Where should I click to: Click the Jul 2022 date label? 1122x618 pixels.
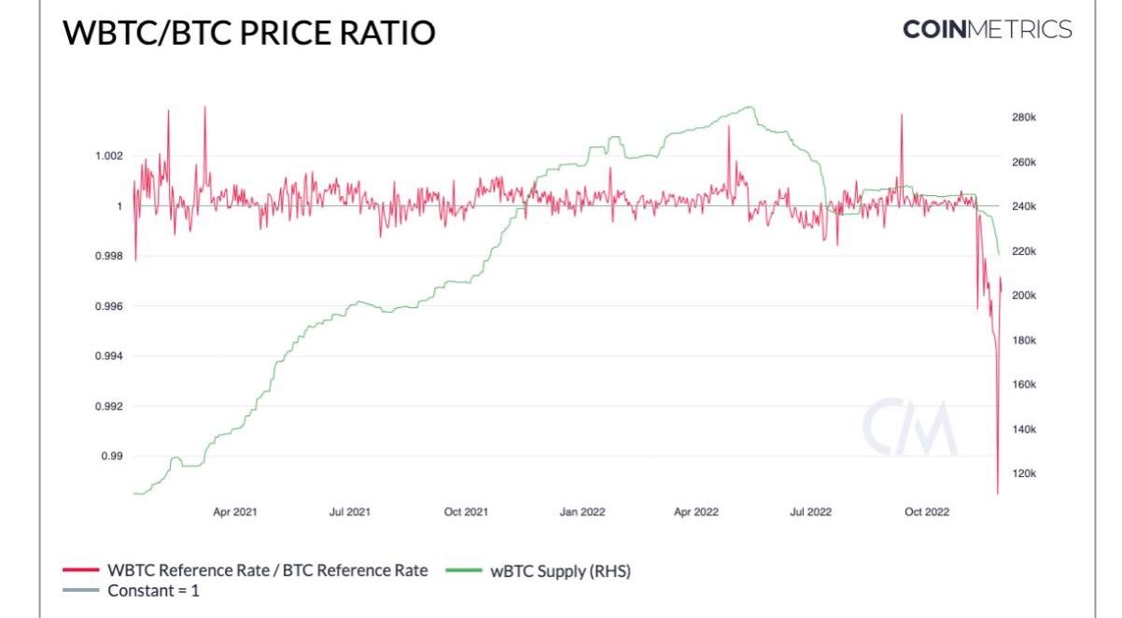point(810,512)
